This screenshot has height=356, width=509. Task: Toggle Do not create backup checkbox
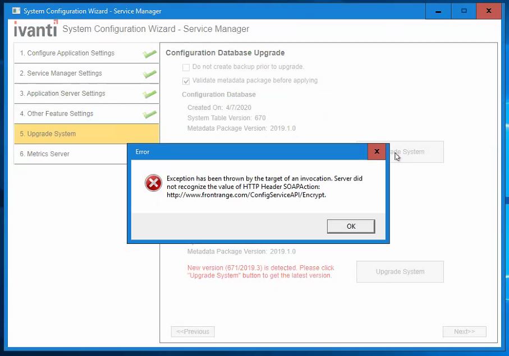coord(186,67)
